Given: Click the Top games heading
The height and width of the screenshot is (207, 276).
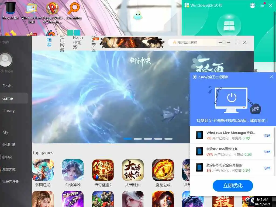Looking at the screenshot, I should [x=43, y=153].
